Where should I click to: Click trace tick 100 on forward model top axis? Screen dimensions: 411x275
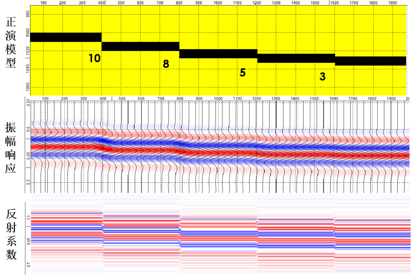click(43, 3)
